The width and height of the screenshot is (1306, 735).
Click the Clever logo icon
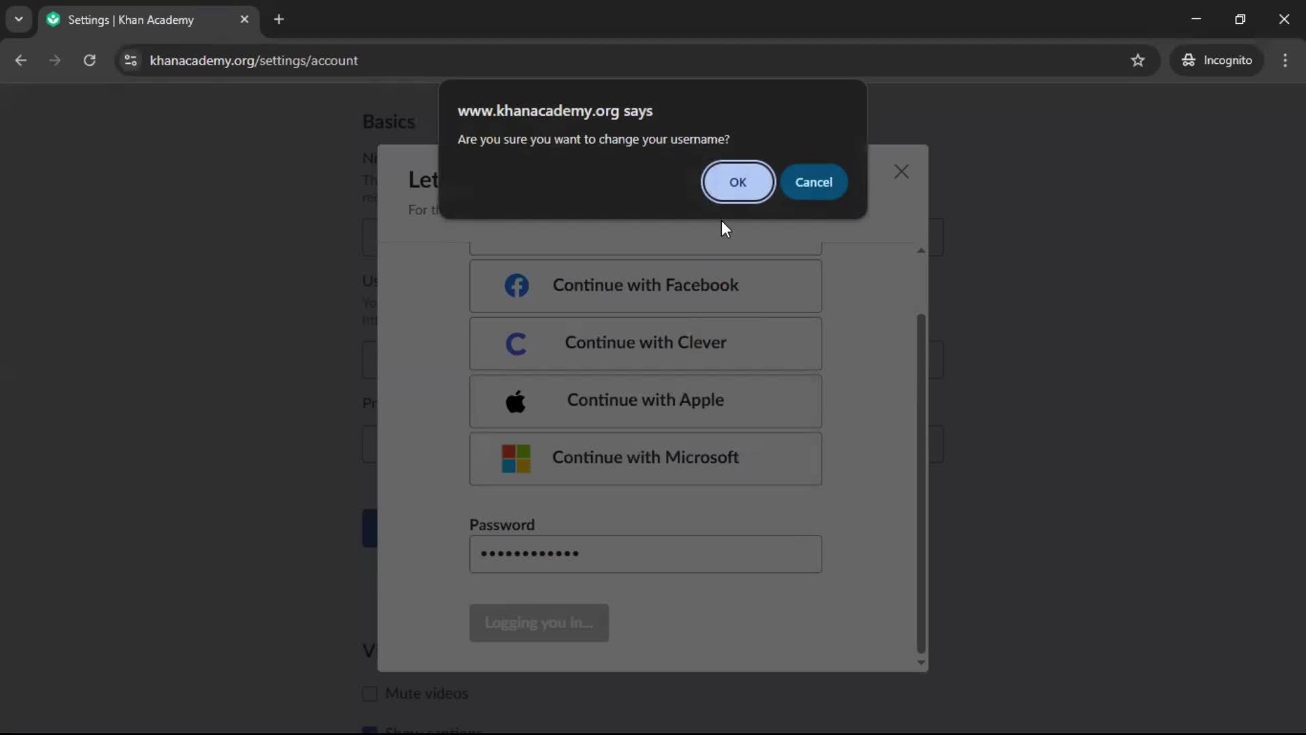[516, 344]
